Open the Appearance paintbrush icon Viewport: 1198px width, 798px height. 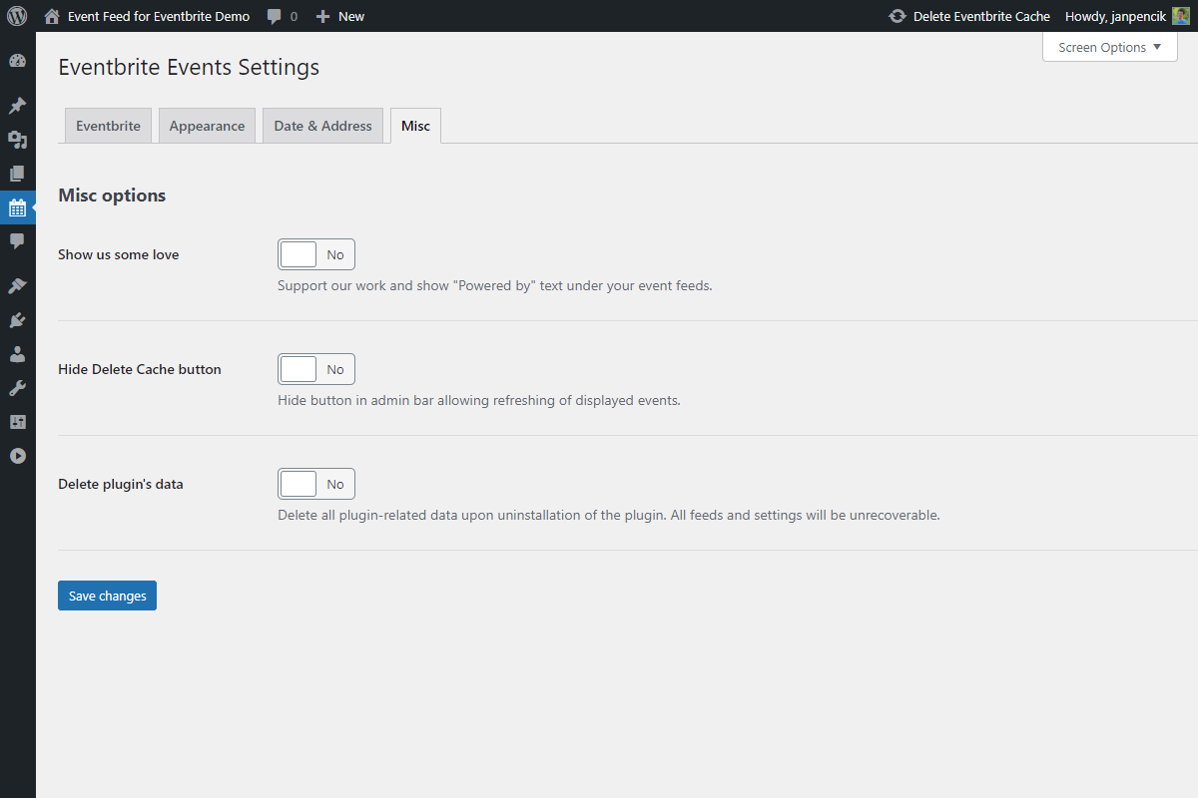(x=17, y=286)
